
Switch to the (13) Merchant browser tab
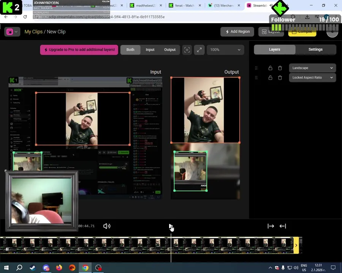click(224, 5)
